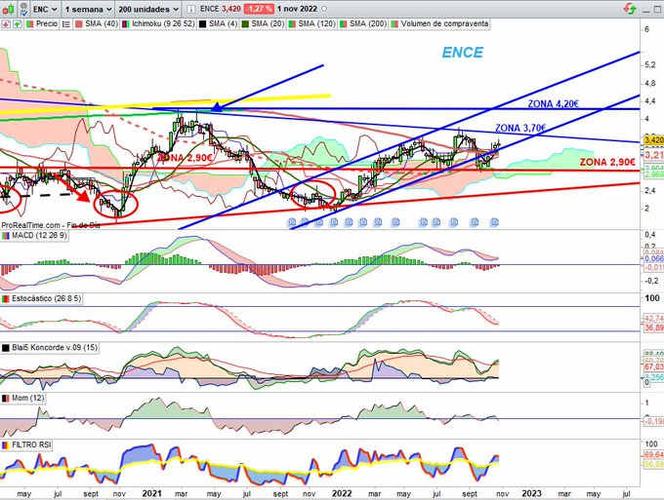Click the 2021 label on time axis
The width and height of the screenshot is (664, 500).
[x=152, y=493]
